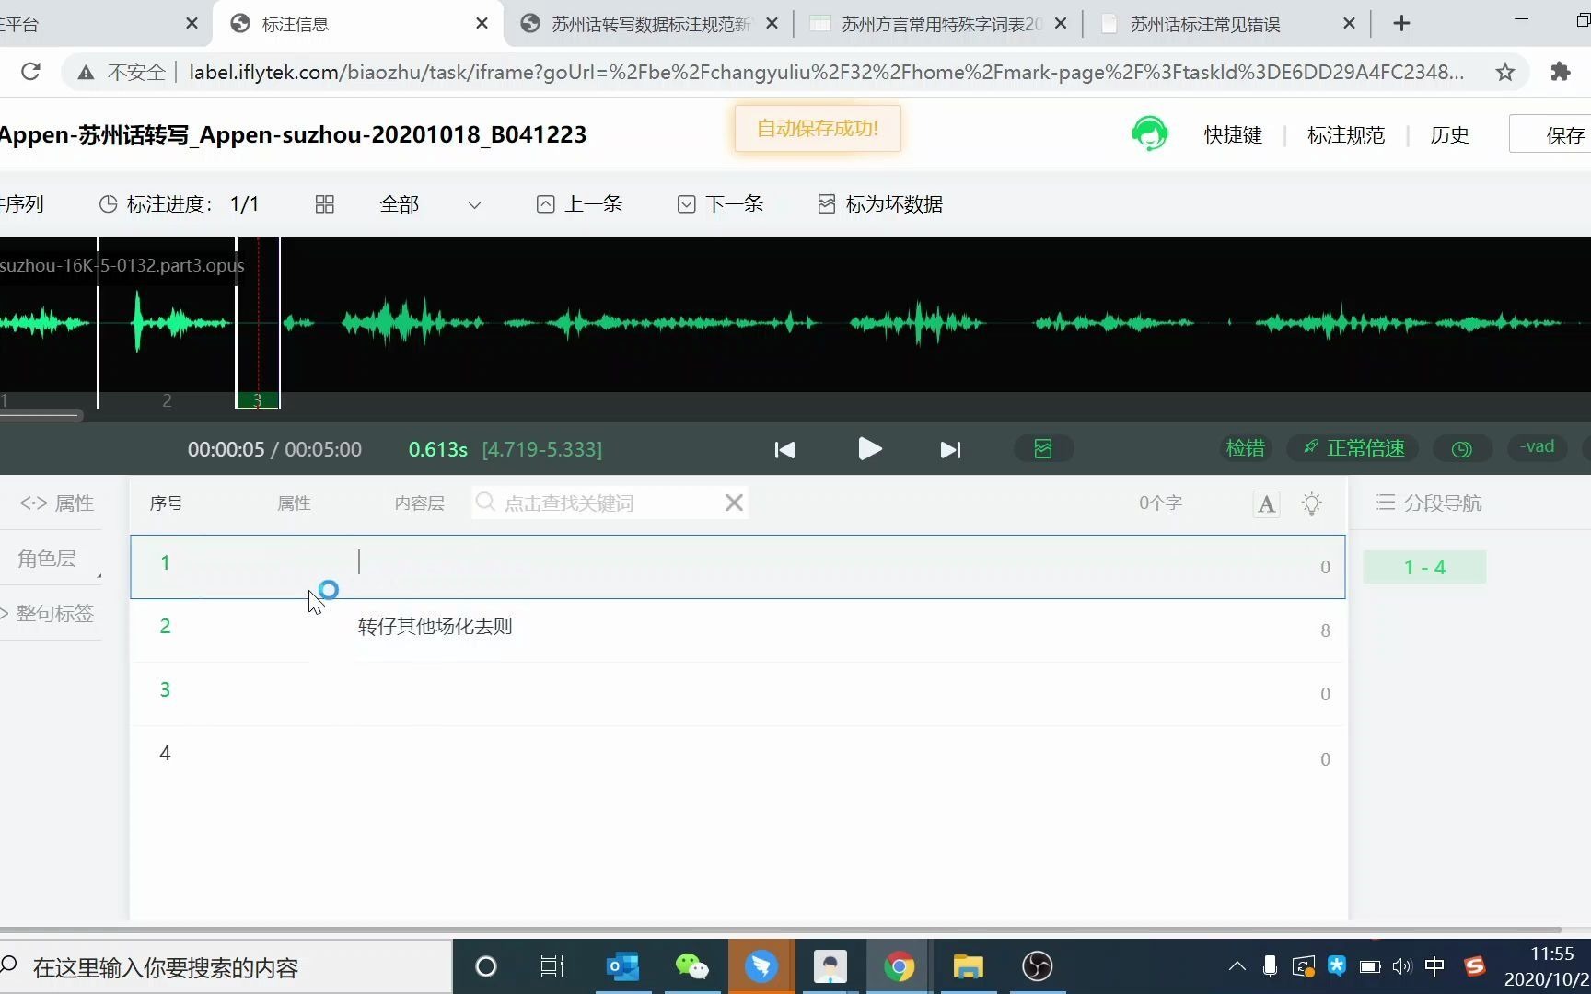Select transcript row 3
The width and height of the screenshot is (1591, 994).
tap(737, 693)
